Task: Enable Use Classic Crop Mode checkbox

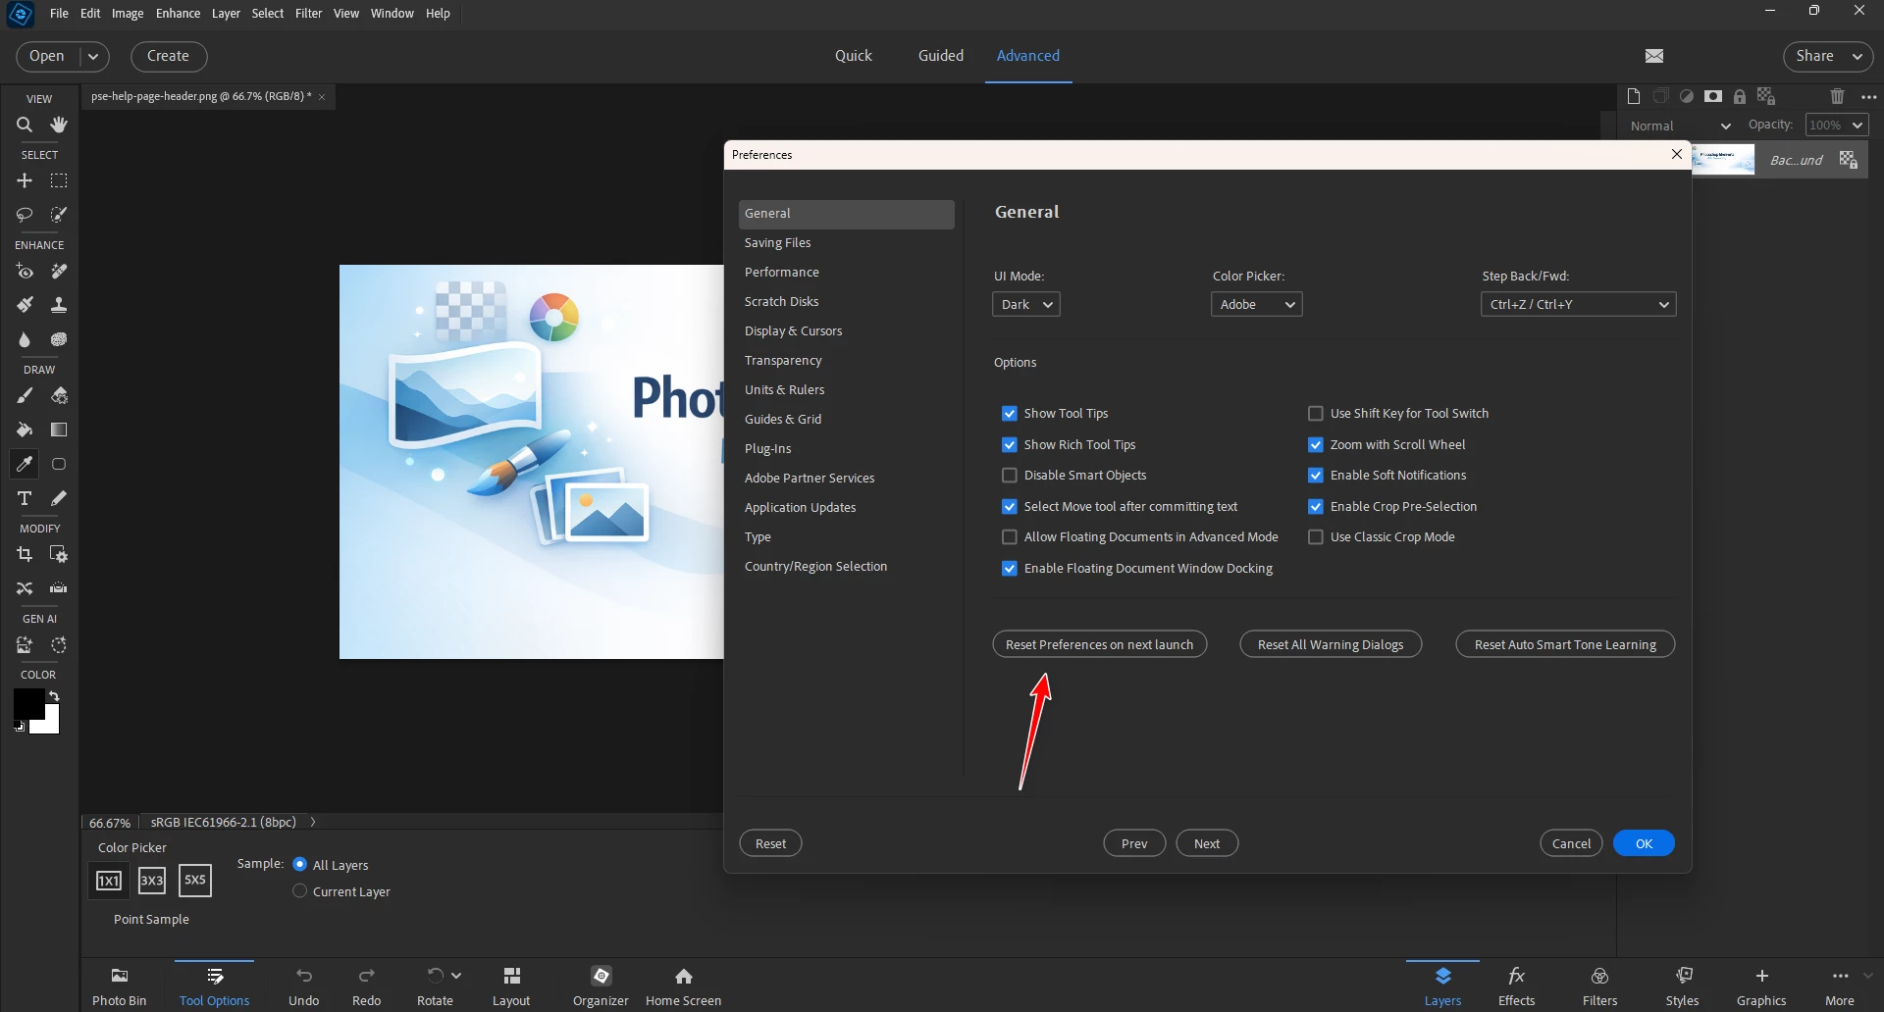Action: pyautogui.click(x=1316, y=537)
